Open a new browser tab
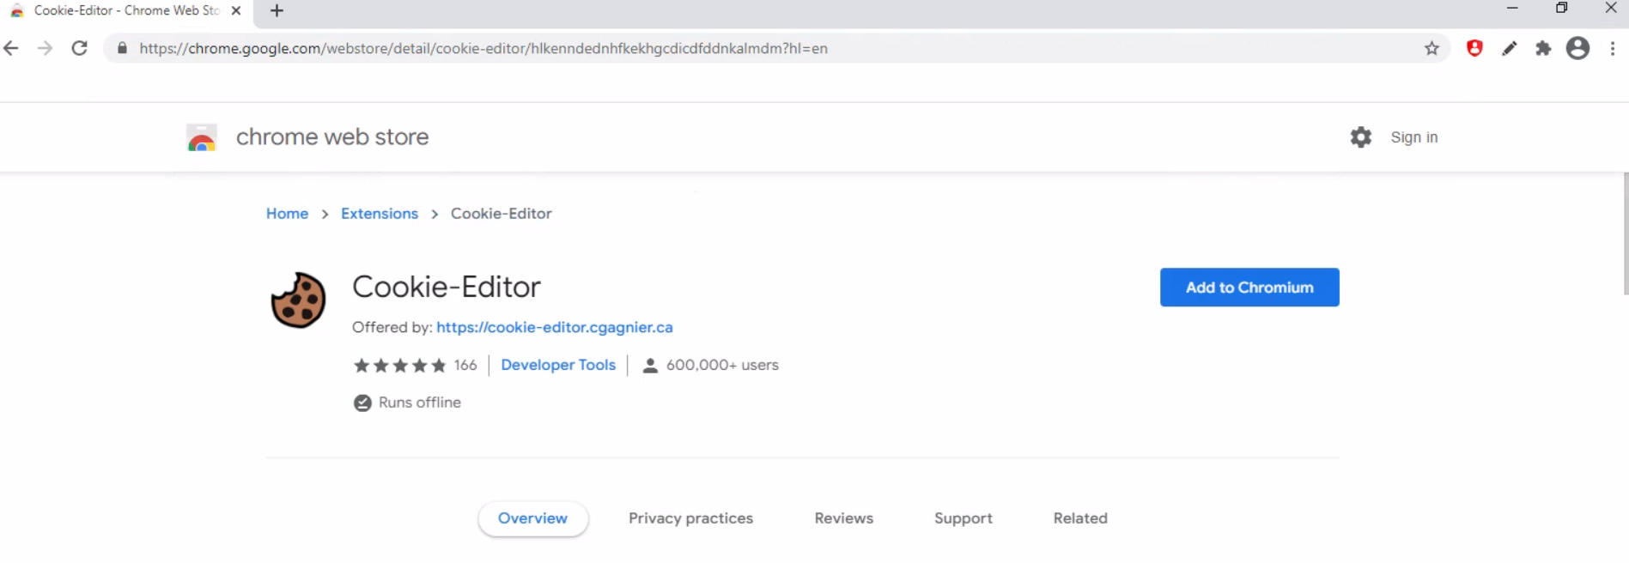The image size is (1629, 563). (x=277, y=10)
